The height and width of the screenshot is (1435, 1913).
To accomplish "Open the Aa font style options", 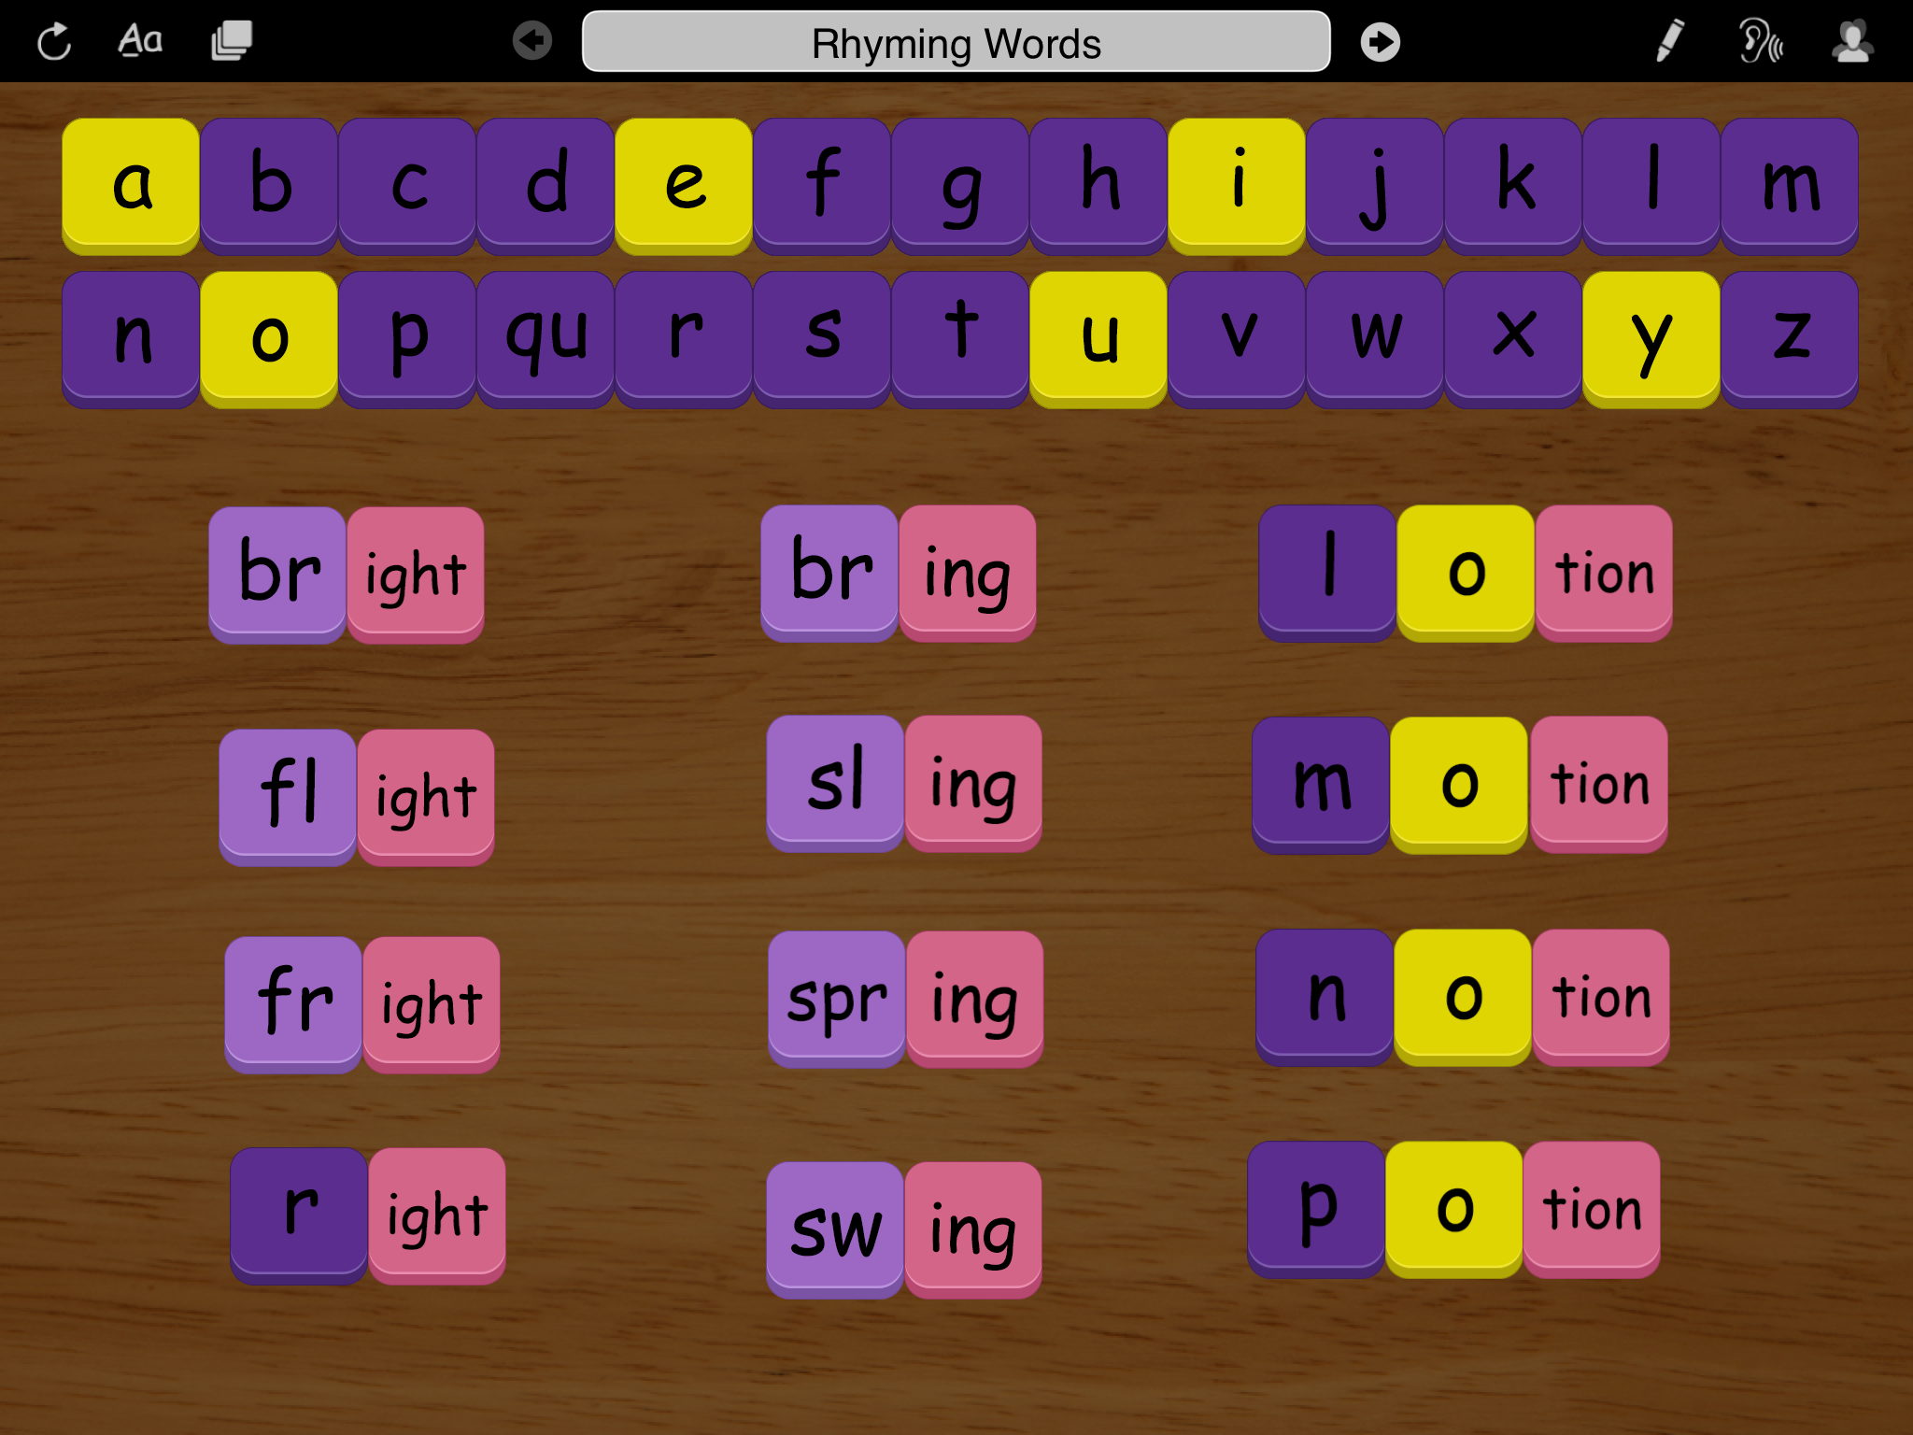I will (140, 41).
